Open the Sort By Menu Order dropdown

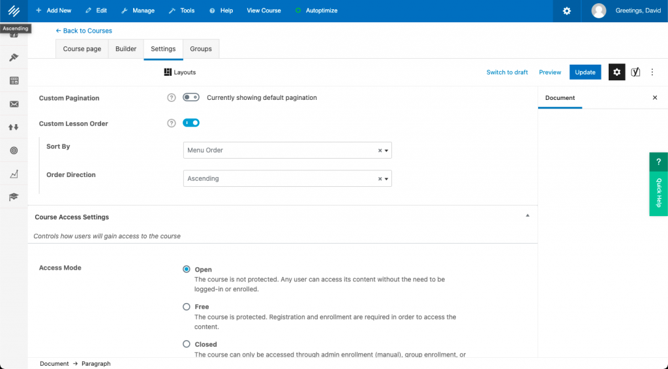(287, 150)
